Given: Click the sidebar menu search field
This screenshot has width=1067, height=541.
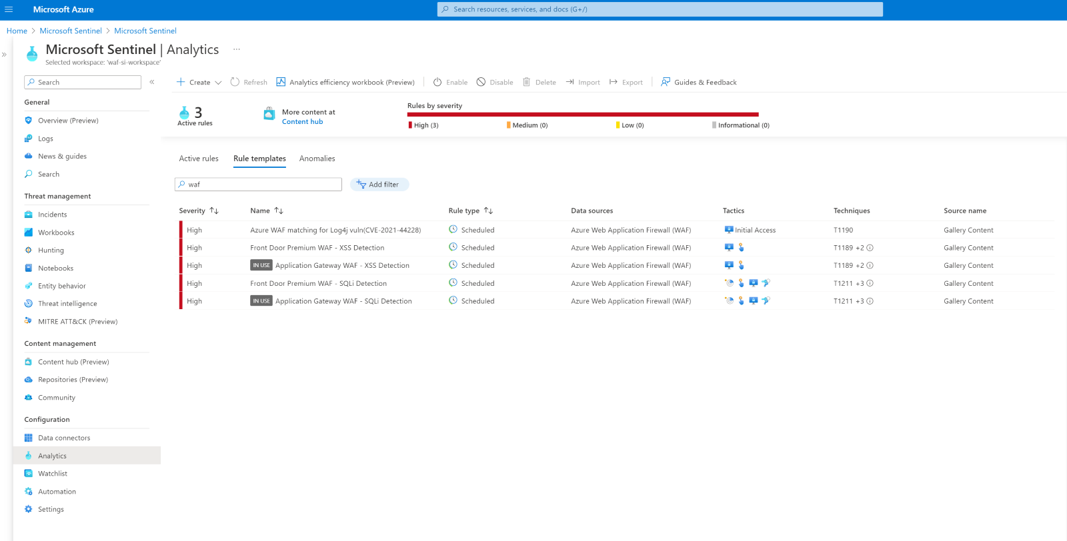Looking at the screenshot, I should (x=83, y=82).
